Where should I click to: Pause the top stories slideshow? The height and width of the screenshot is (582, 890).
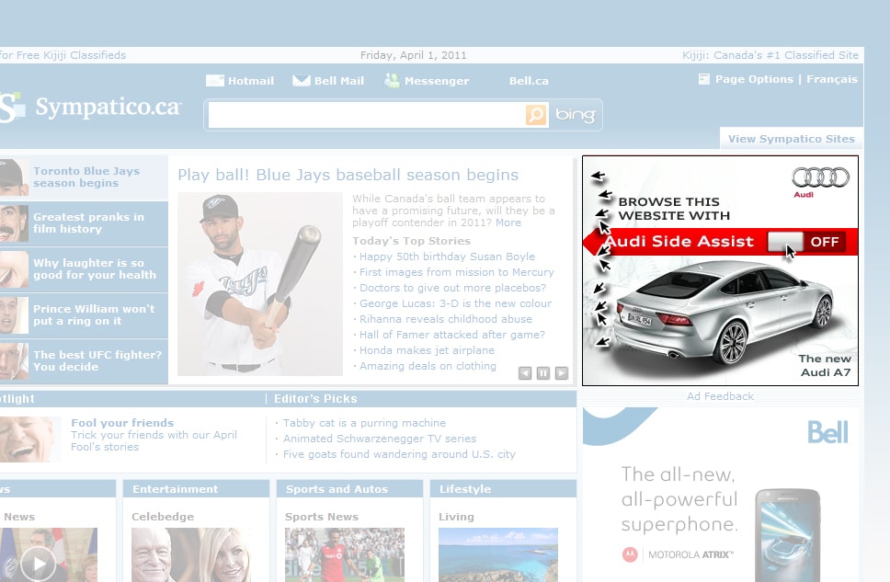pyautogui.click(x=543, y=373)
